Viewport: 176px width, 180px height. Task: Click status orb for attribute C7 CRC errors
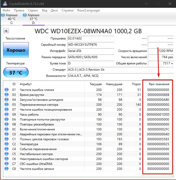7,164
